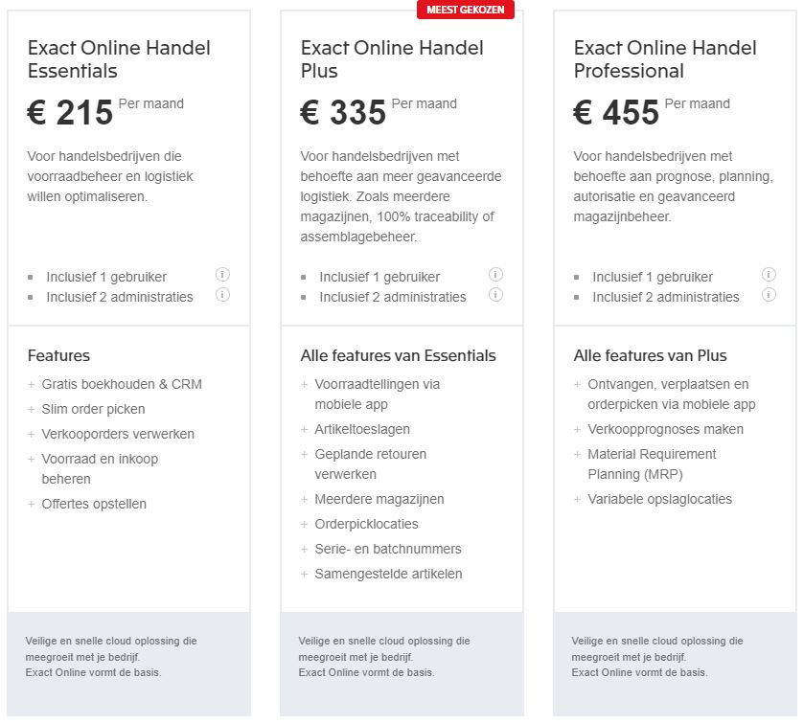
Task: Click info icon beside Essentials 1 gebruiker
Action: (222, 275)
